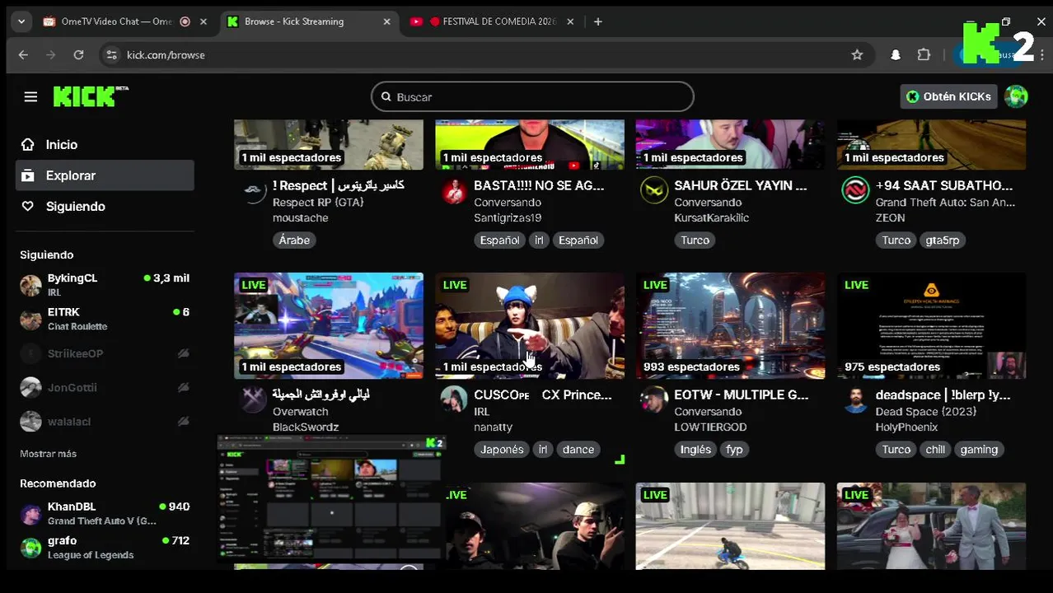Select the Turco tag under KursatKarakilic
This screenshot has width=1053, height=593.
pyautogui.click(x=695, y=240)
